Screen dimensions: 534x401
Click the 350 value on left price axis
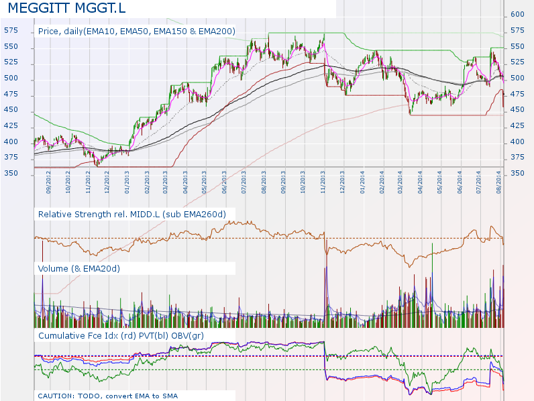click(11, 173)
